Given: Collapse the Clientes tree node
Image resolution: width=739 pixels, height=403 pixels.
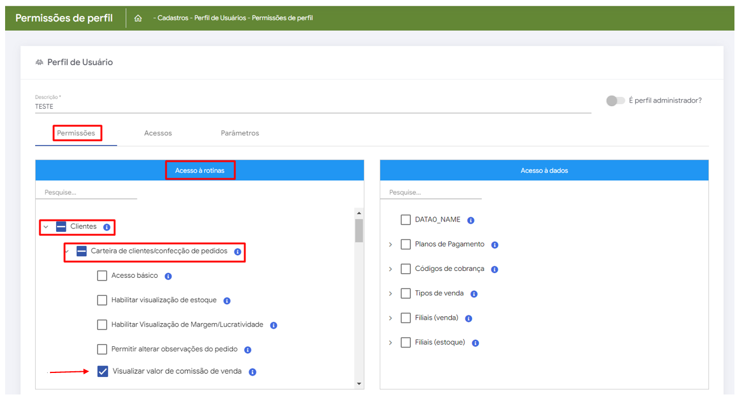Looking at the screenshot, I should tap(46, 227).
